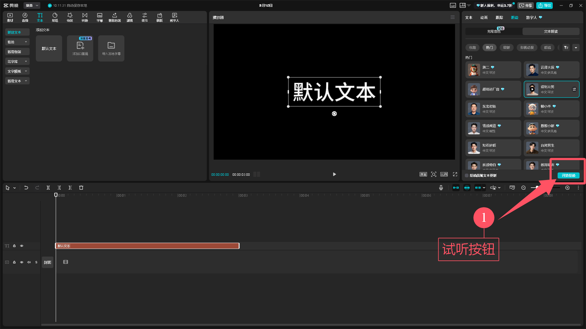Click the microphone record voiceover icon
This screenshot has width=586, height=329.
pyautogui.click(x=441, y=188)
